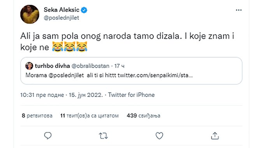Image resolution: width=263 pixels, height=148 pixels.
Task: Open turhbo divha quoted author name
Action: click(x=53, y=66)
